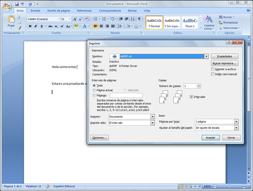Select the Página actual radio option
The height and width of the screenshot is (191, 253).
tap(94, 90)
